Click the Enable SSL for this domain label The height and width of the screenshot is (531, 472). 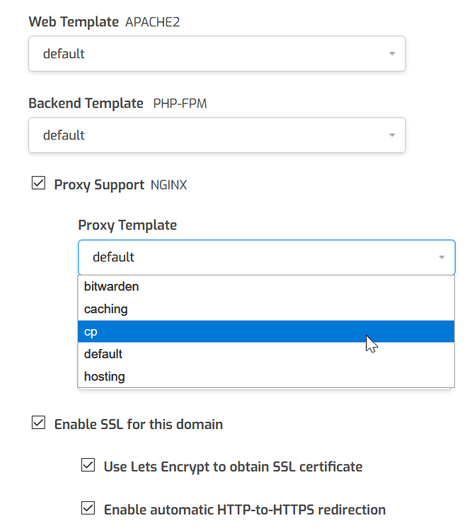(139, 424)
